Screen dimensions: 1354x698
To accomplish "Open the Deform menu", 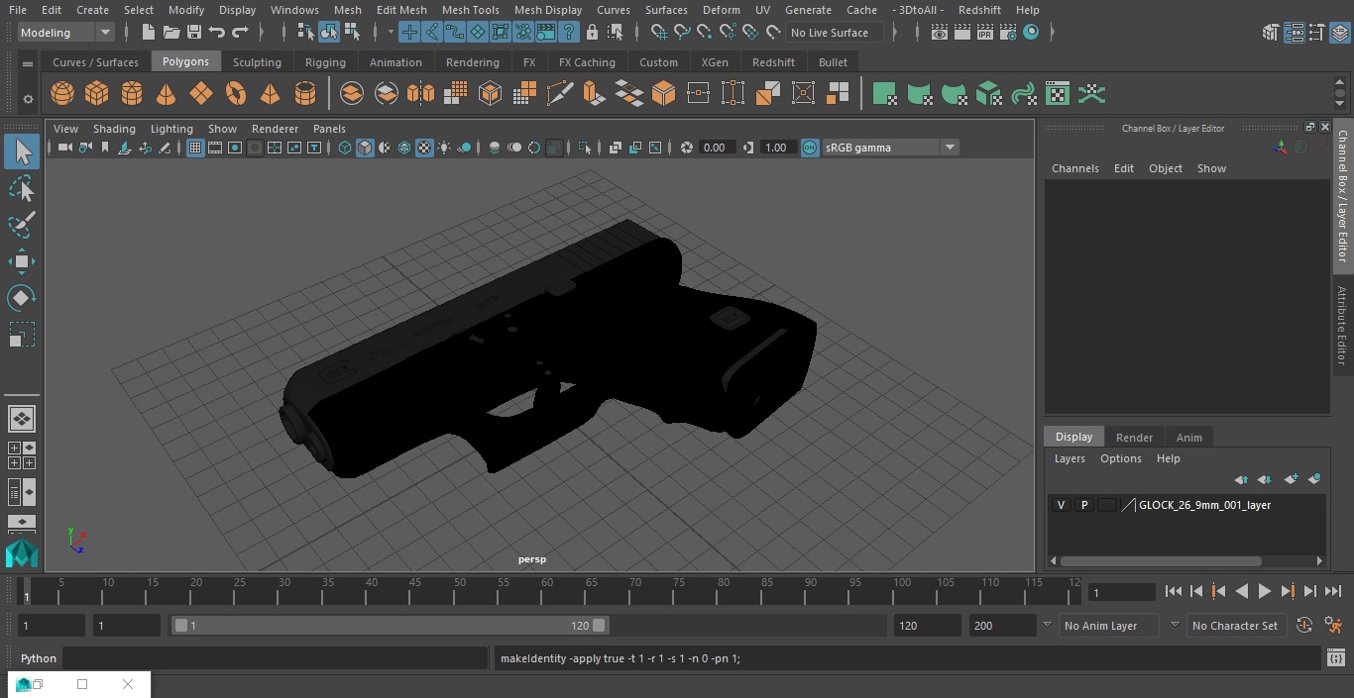I will [721, 10].
